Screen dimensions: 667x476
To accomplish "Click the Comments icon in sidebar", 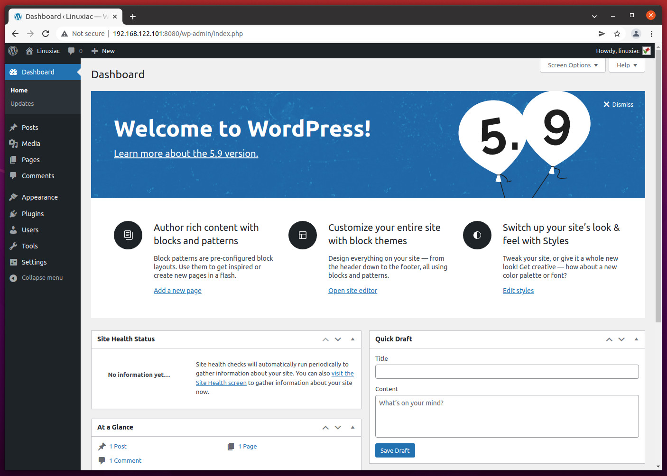I will (x=13, y=176).
